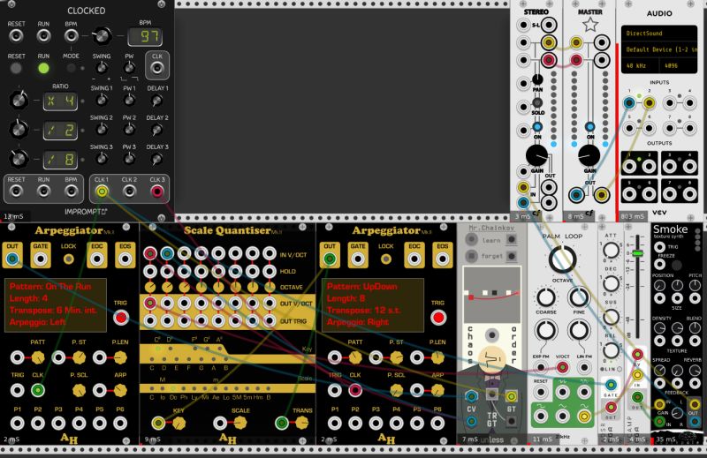Click the star icon on Master module
Screen dimensions: 707x458
(589, 25)
